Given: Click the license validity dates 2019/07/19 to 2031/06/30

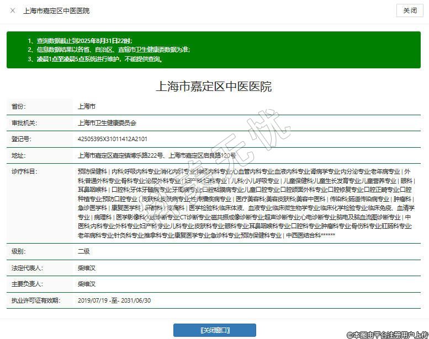Looking at the screenshot, I should 114,301.
